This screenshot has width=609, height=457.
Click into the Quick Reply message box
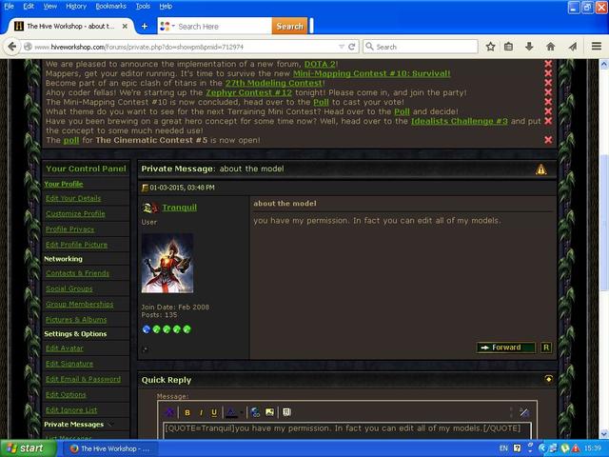pos(346,429)
